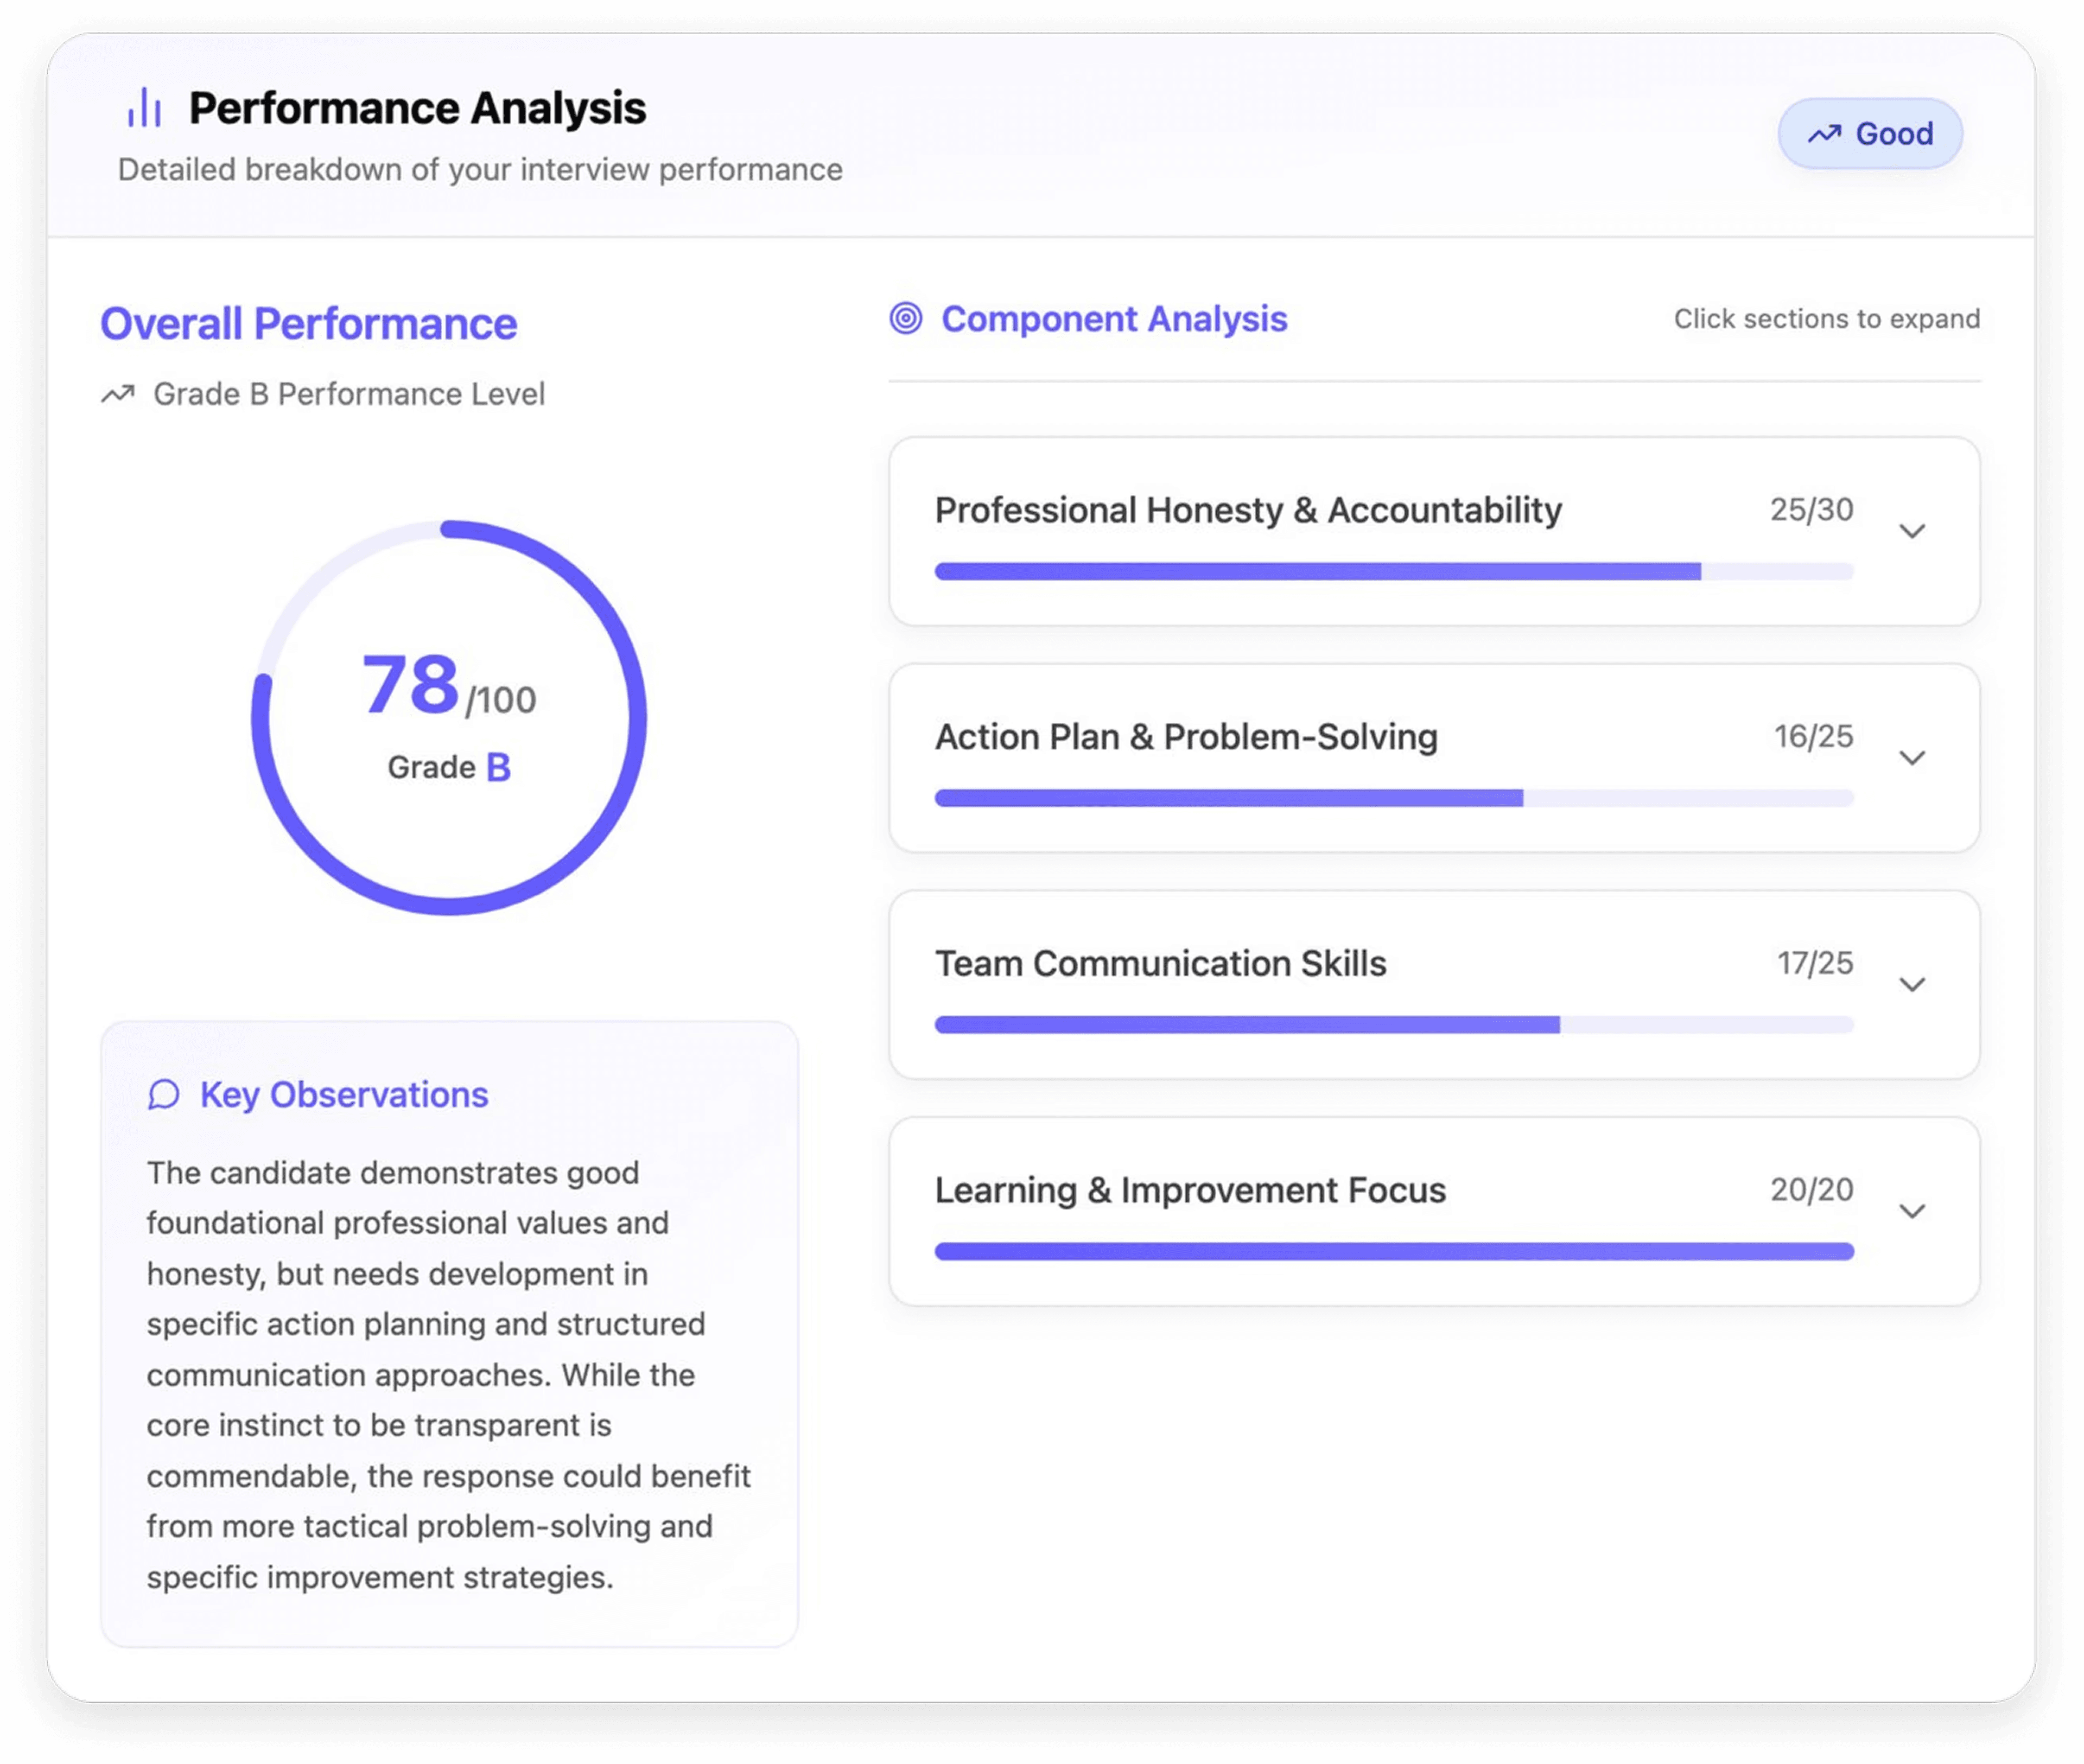
Task: Click the target icon next to Component Analysis
Action: pos(905,319)
